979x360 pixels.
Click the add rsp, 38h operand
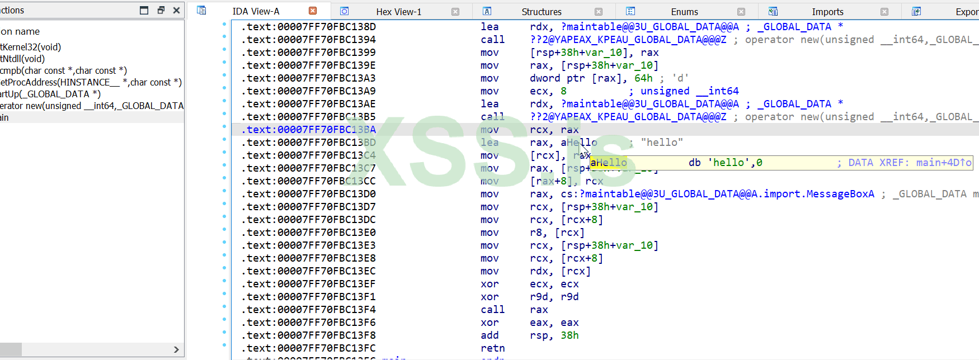click(554, 335)
